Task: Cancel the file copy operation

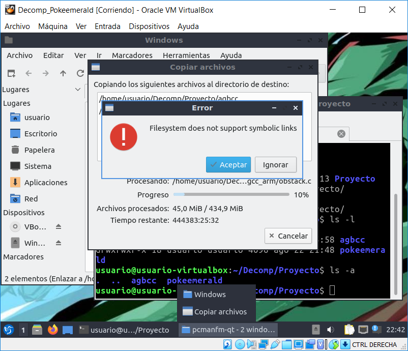Action: pyautogui.click(x=288, y=236)
